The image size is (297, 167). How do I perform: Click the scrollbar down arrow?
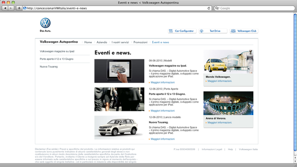click(295, 161)
